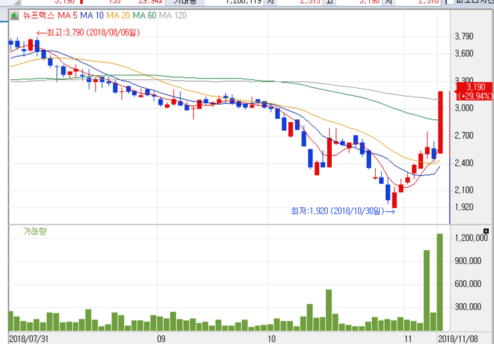Click the 2,100 price axis label
Screen dimensions: 494x344
[x=464, y=190]
